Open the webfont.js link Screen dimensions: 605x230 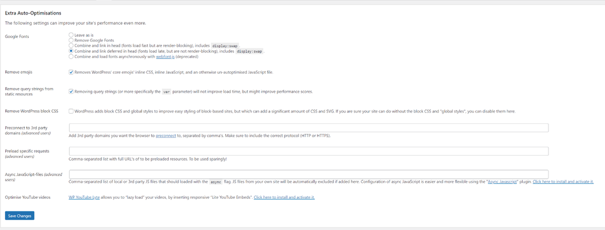click(x=165, y=56)
